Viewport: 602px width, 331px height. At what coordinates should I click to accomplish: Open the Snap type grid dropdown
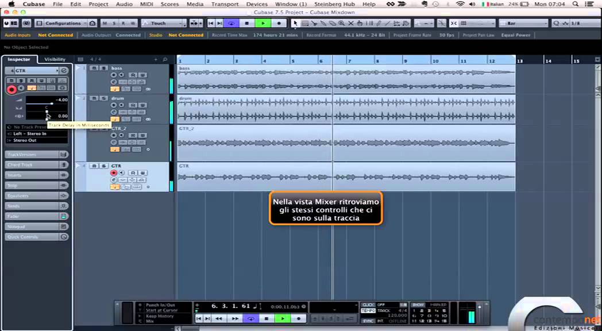pos(477,24)
